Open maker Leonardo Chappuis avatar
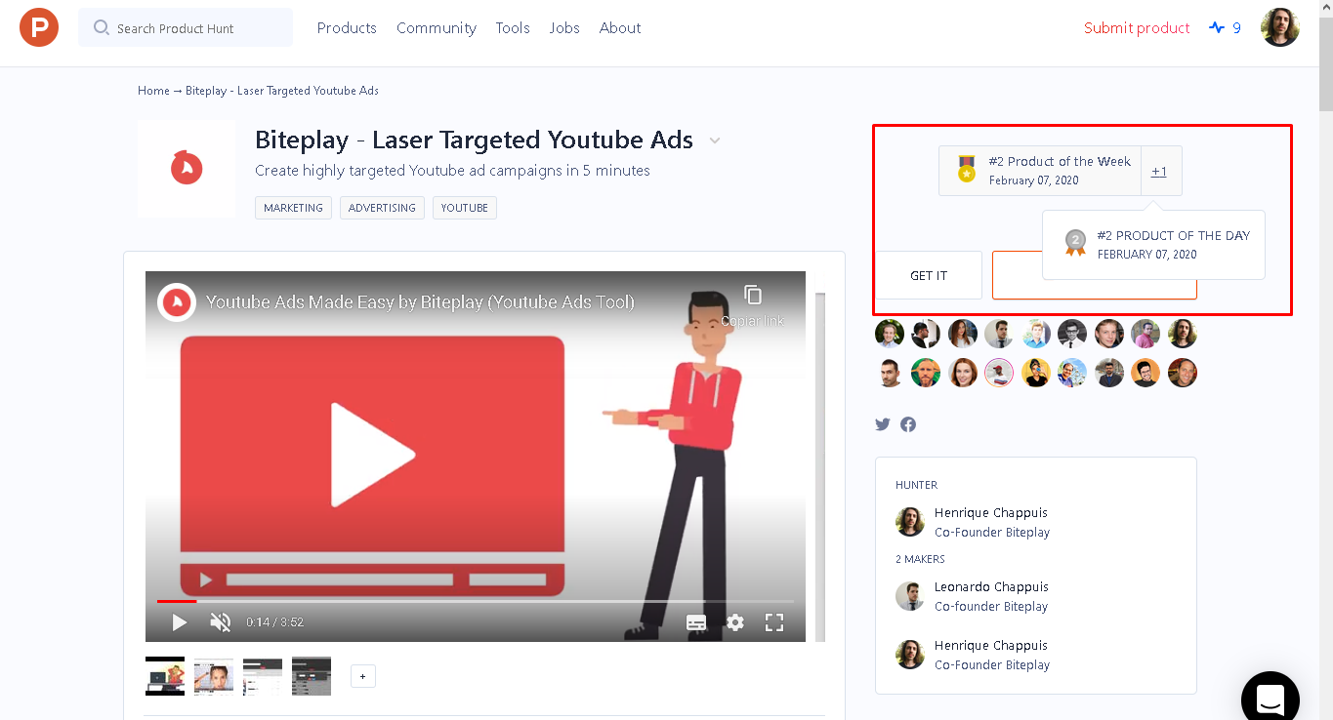 point(910,596)
